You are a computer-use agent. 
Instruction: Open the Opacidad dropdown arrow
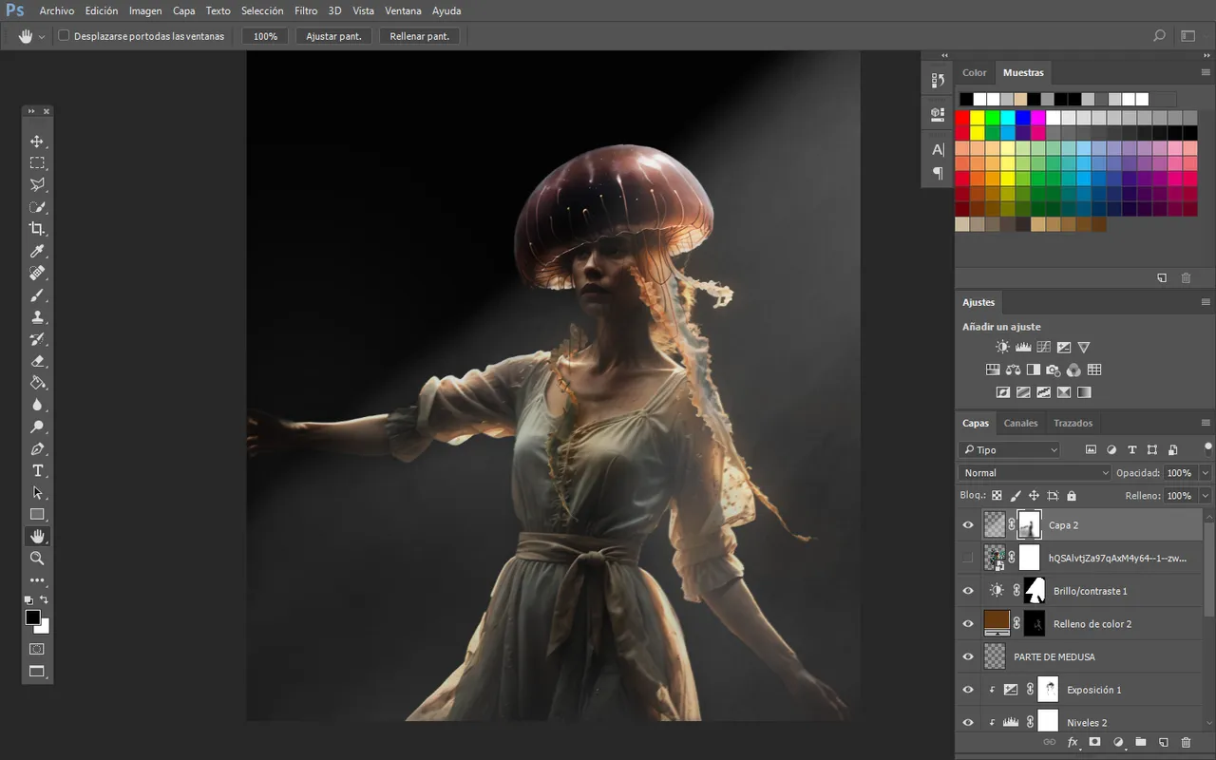(x=1206, y=473)
